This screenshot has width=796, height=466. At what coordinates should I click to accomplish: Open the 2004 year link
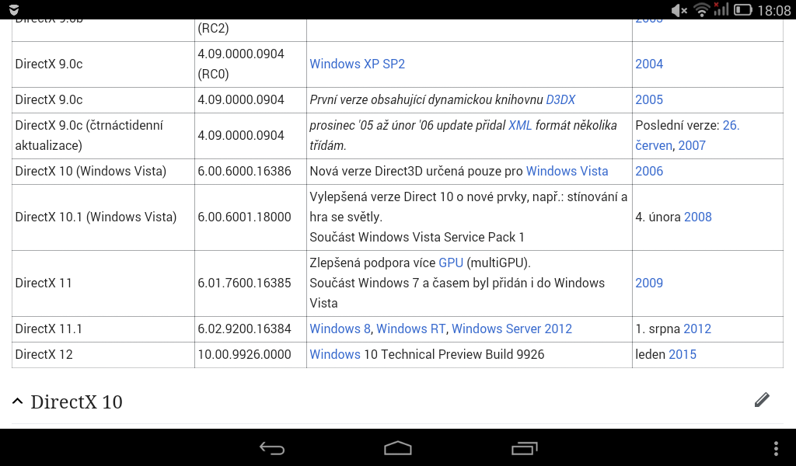(x=649, y=64)
